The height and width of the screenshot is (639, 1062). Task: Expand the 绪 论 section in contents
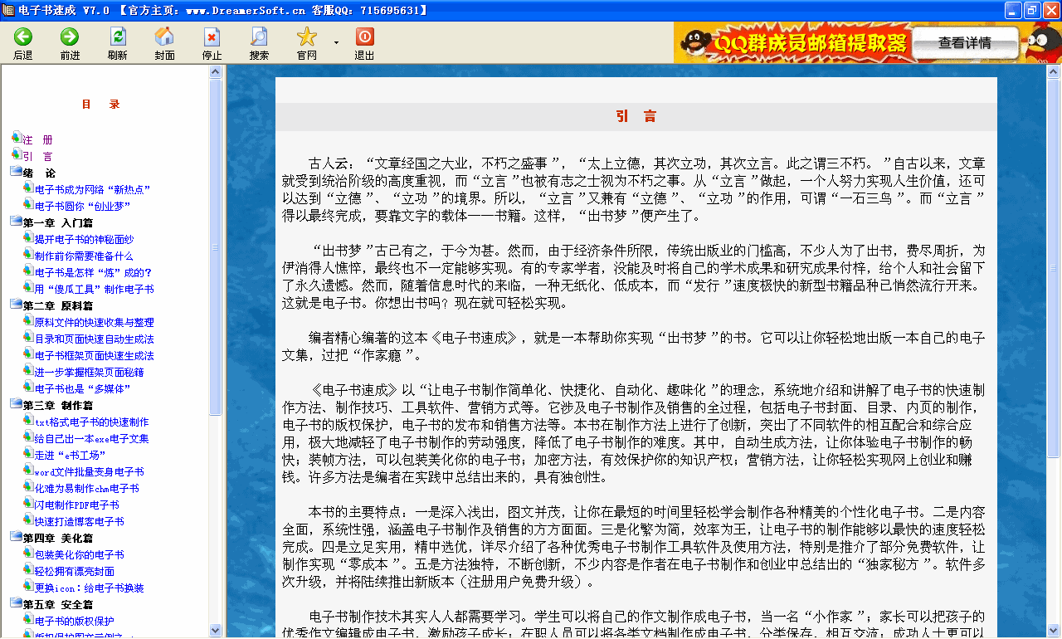click(17, 172)
